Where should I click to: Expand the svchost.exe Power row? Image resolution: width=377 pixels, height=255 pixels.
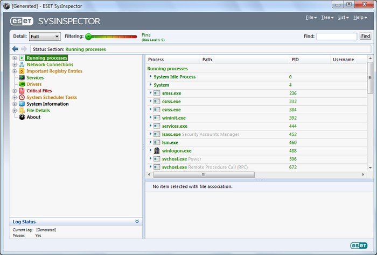click(150, 158)
